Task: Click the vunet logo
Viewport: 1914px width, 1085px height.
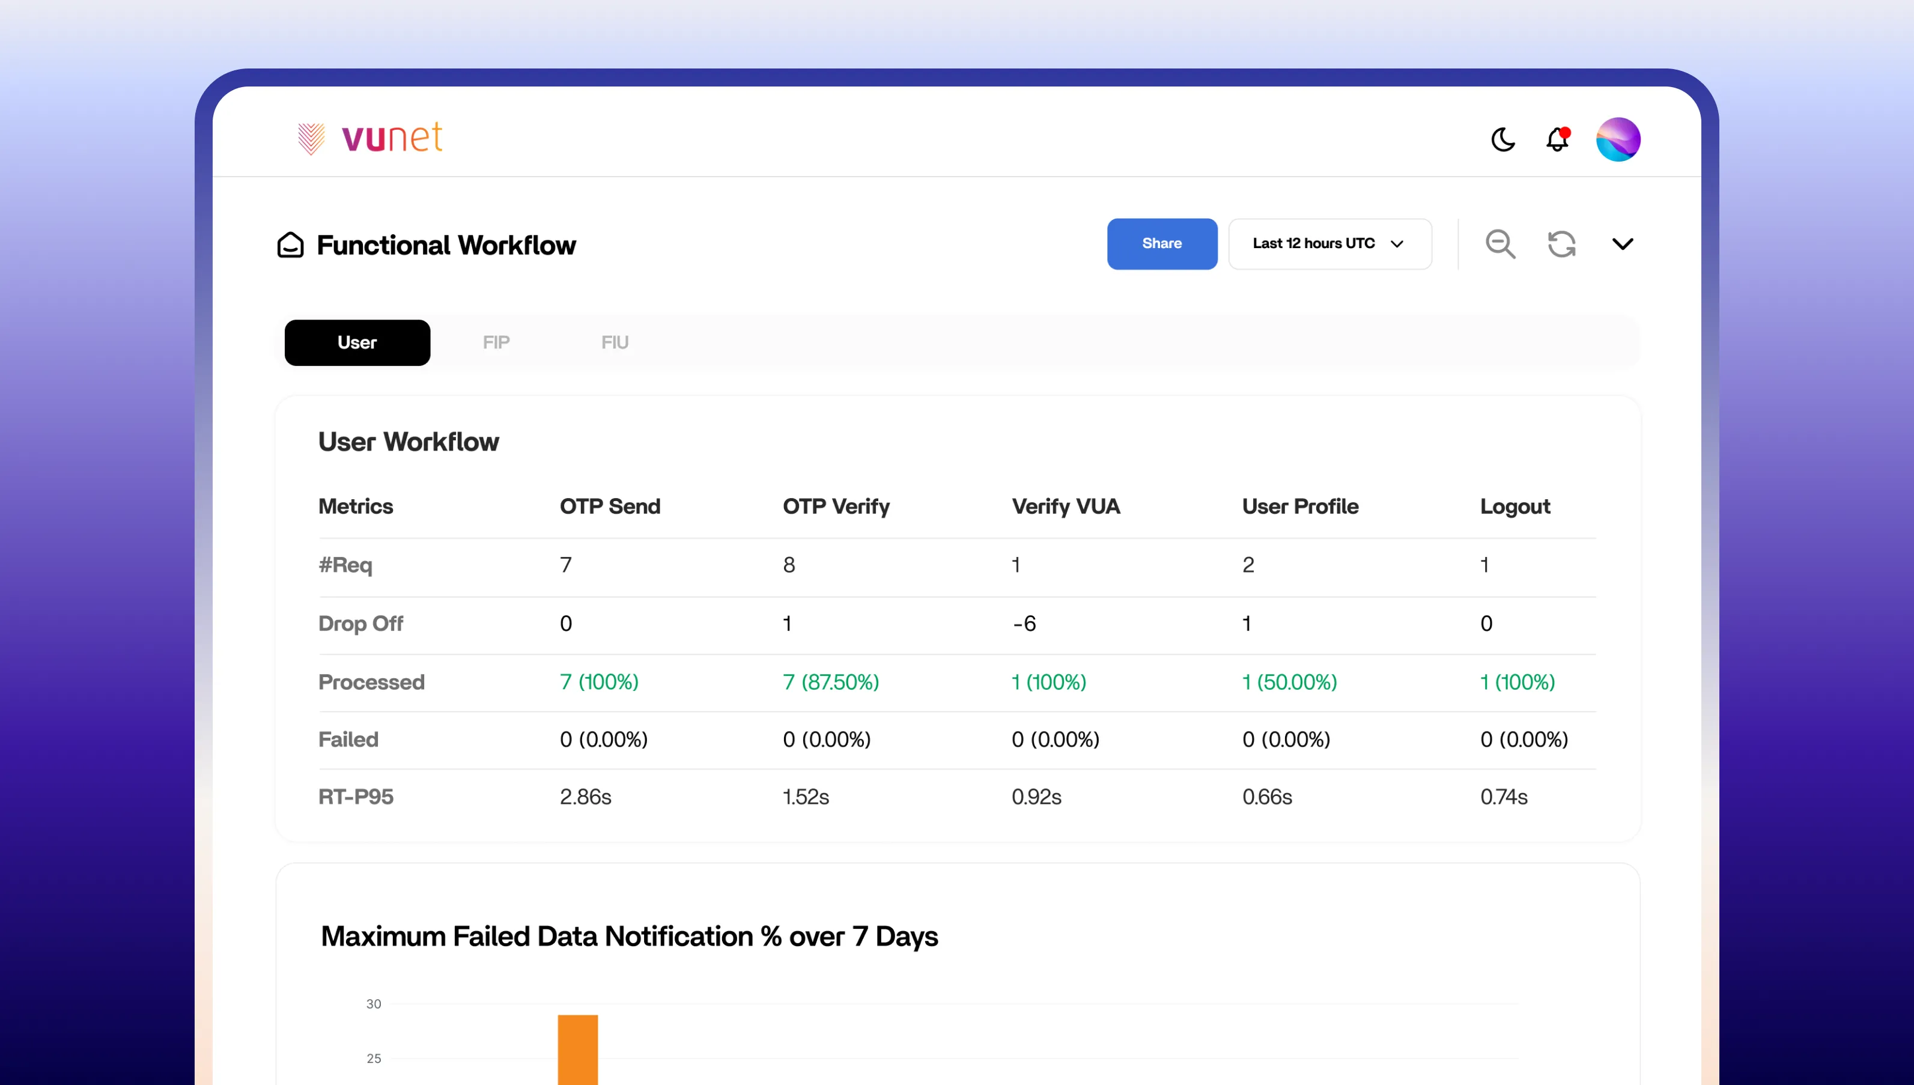Action: [370, 139]
